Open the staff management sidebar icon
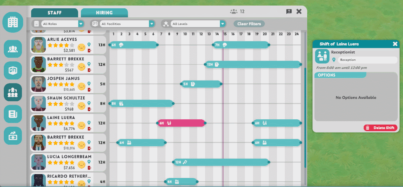Screen dimensions: 403x187 13,92
